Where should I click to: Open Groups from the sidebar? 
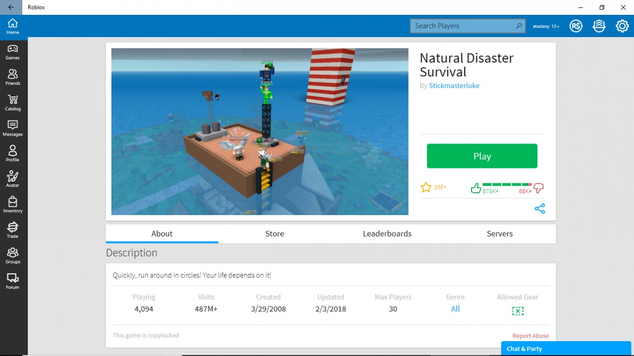[x=13, y=256]
